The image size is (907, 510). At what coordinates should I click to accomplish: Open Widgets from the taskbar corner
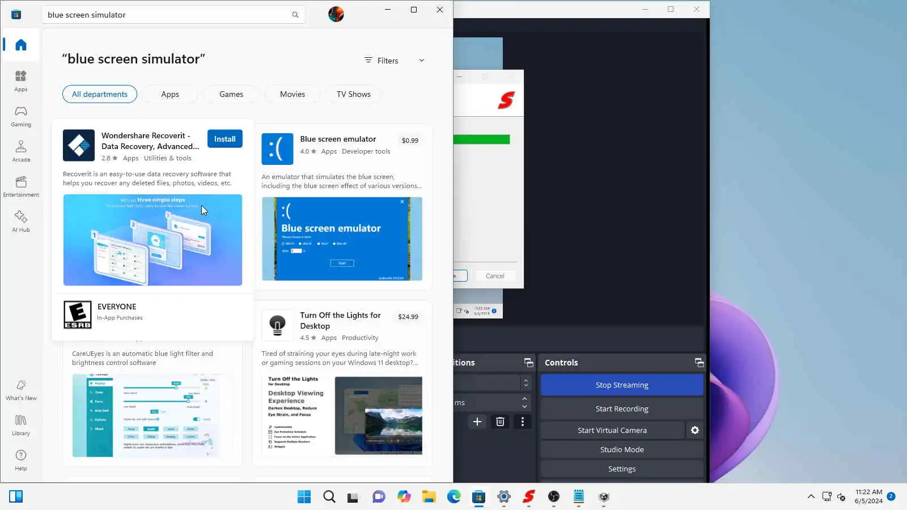point(16,497)
